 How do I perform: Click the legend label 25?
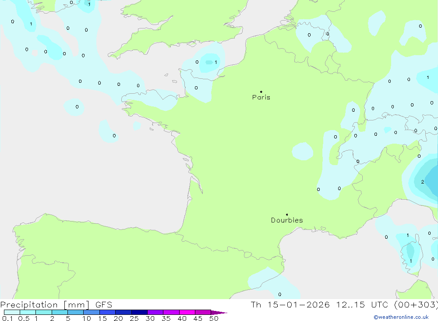(x=134, y=318)
